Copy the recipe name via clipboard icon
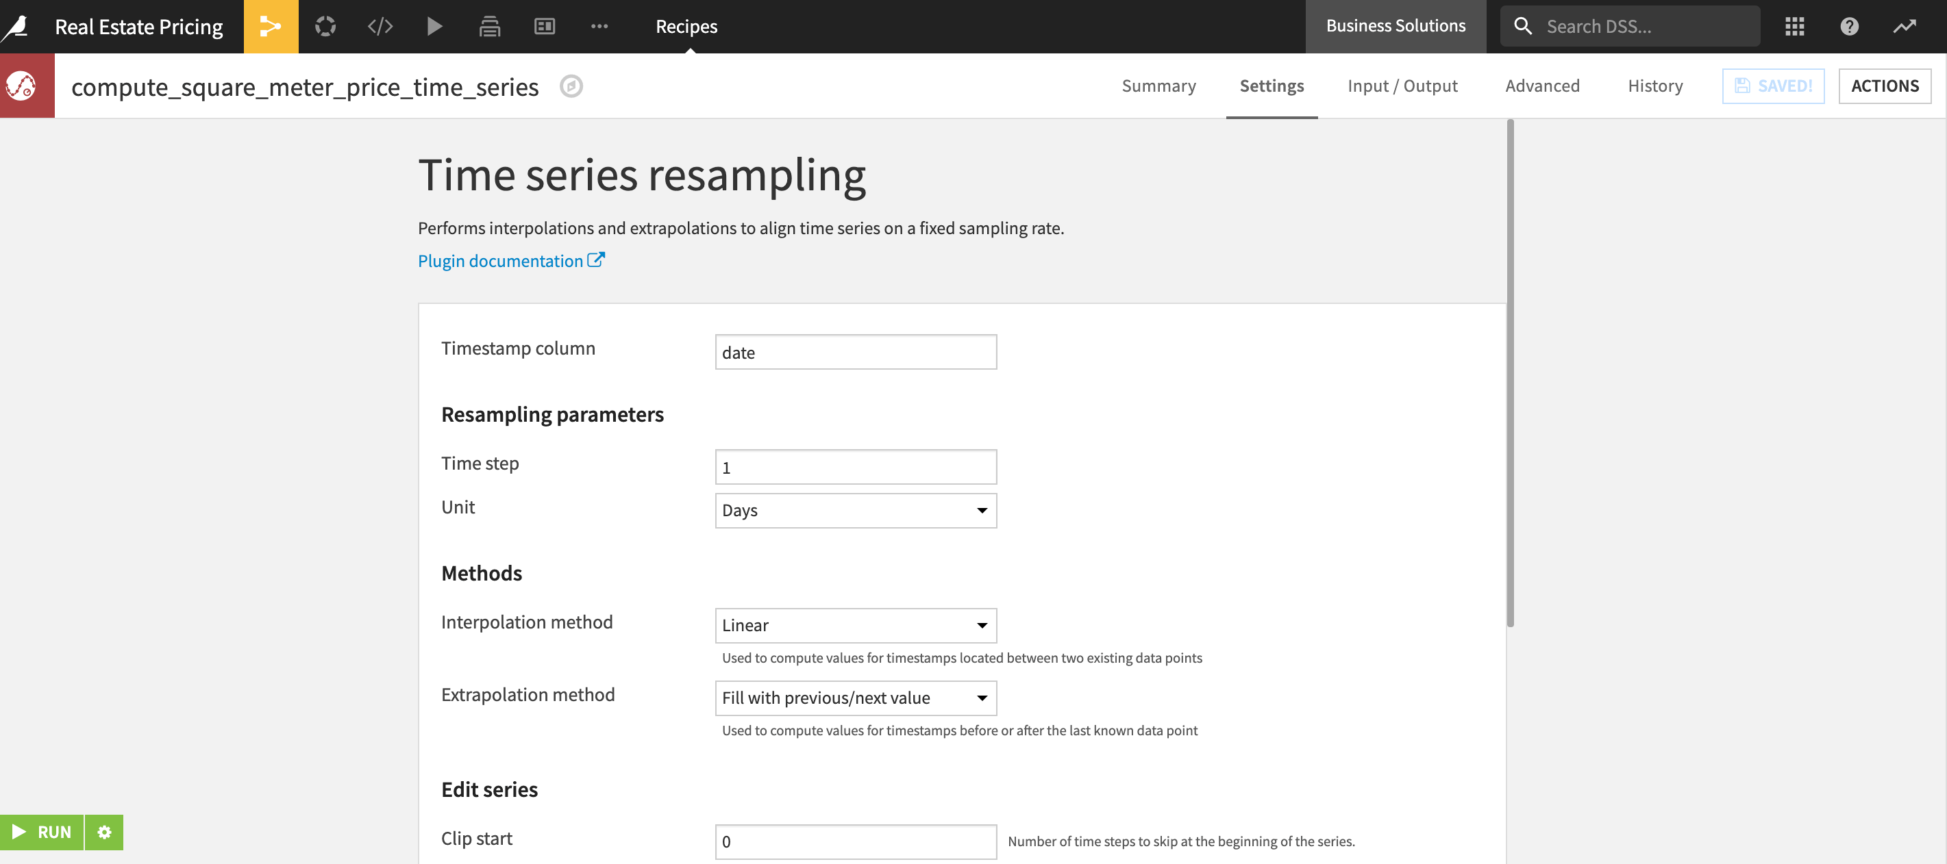This screenshot has width=1947, height=864. (571, 86)
